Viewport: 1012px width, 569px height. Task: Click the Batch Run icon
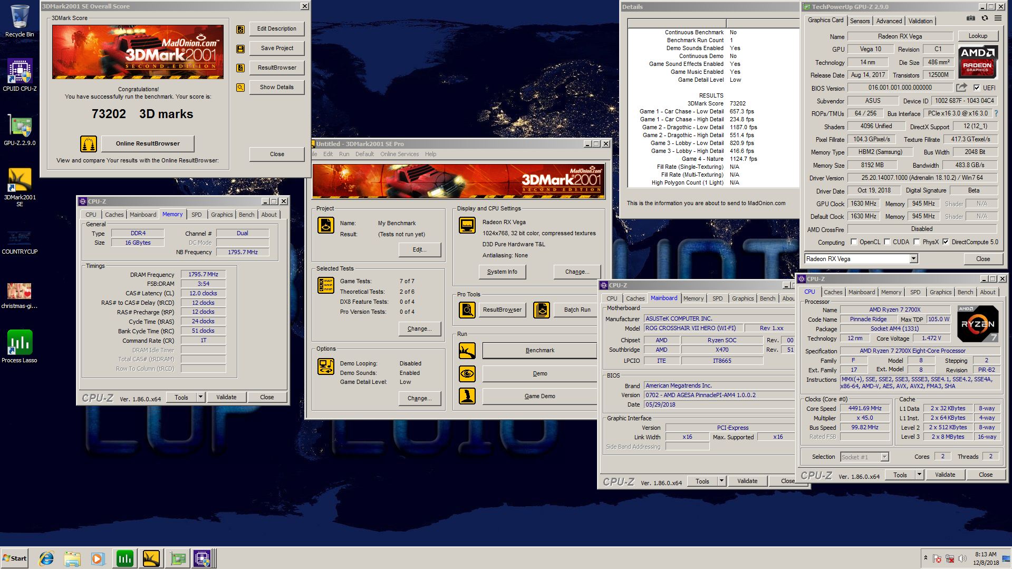click(542, 310)
